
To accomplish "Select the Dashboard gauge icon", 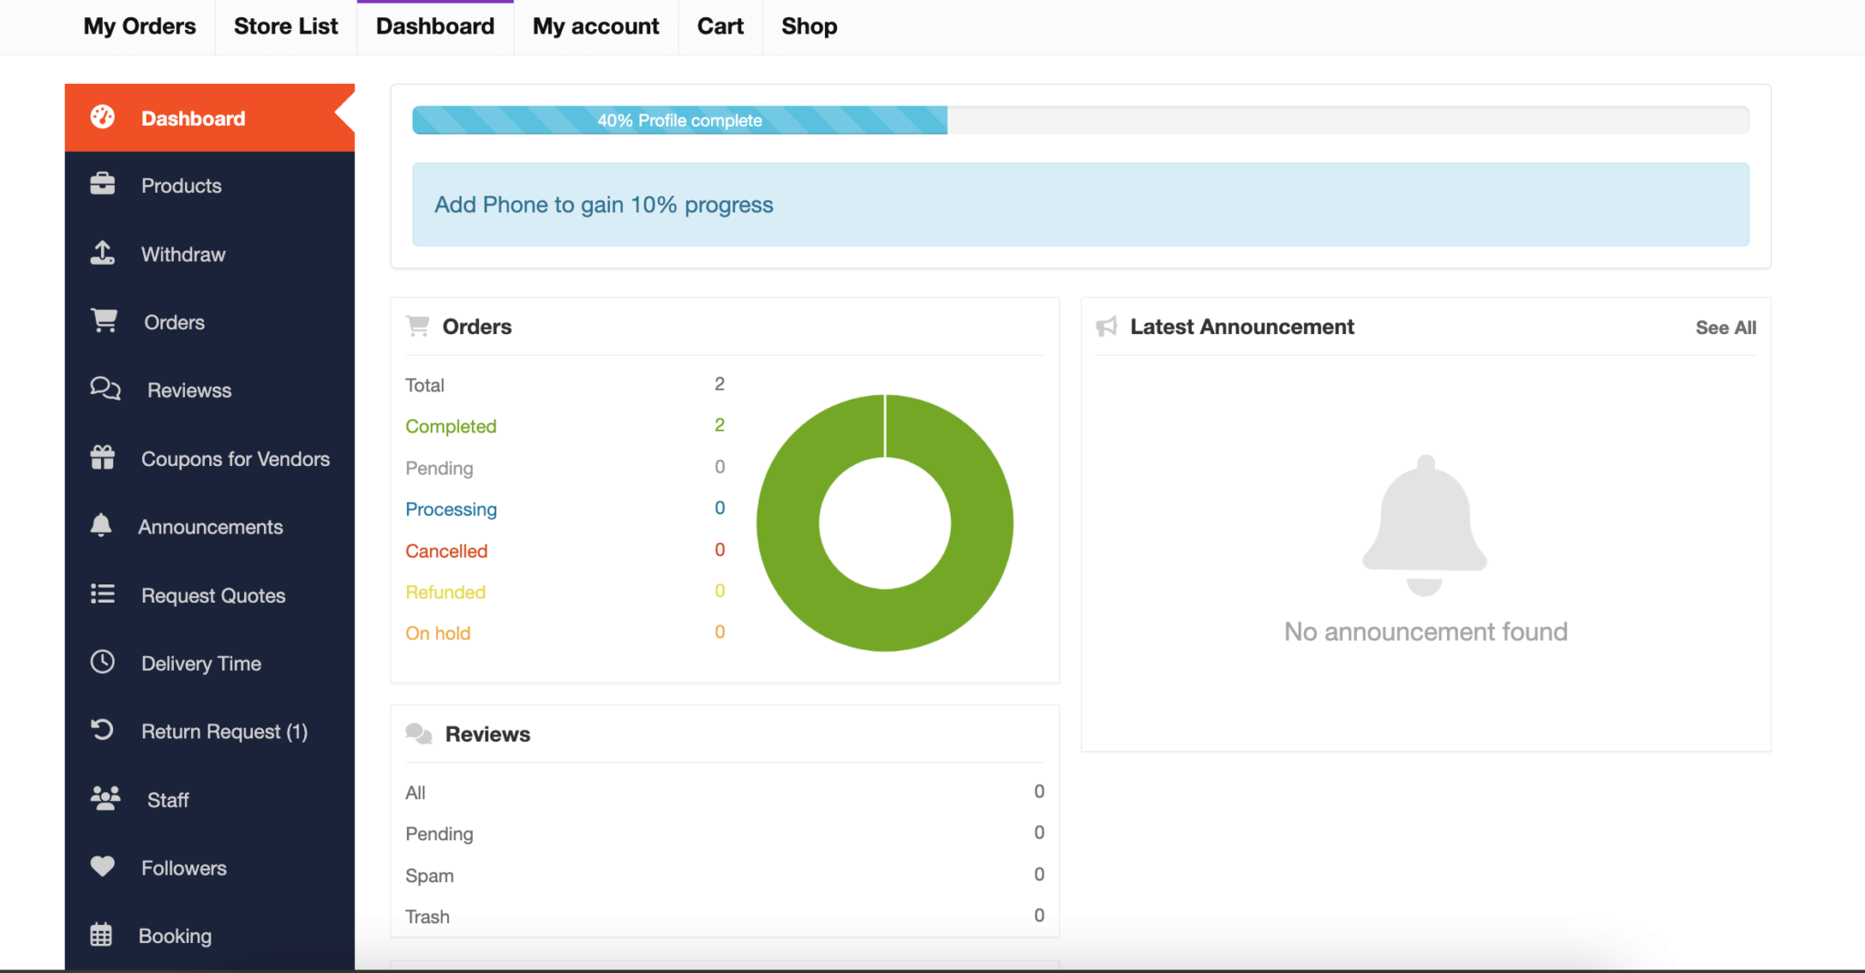I will 103,117.
